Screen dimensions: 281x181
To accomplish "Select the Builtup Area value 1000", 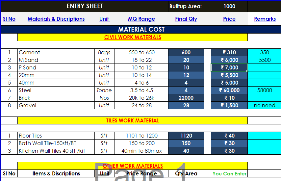I will tap(229, 6).
